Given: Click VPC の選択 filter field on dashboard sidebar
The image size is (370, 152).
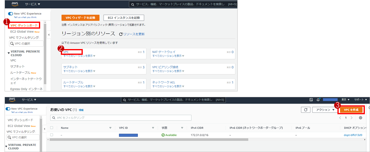Looking at the screenshot, I should (x=26, y=44).
